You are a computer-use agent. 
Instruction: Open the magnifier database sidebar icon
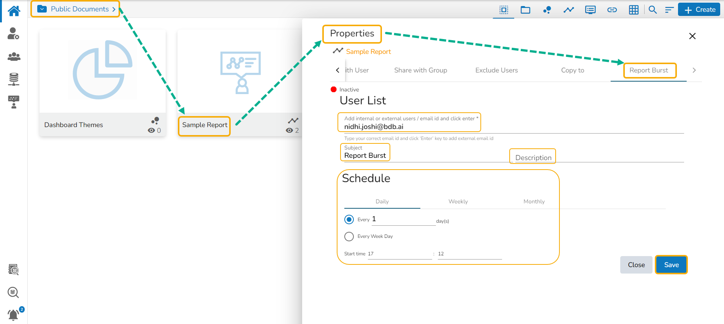tap(13, 293)
